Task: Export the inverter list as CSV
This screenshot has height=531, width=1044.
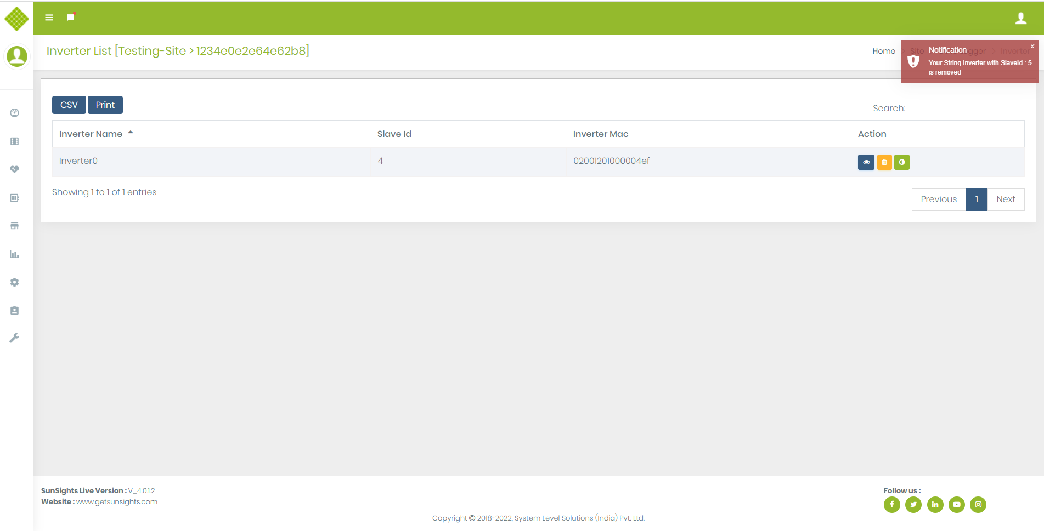Action: (69, 105)
